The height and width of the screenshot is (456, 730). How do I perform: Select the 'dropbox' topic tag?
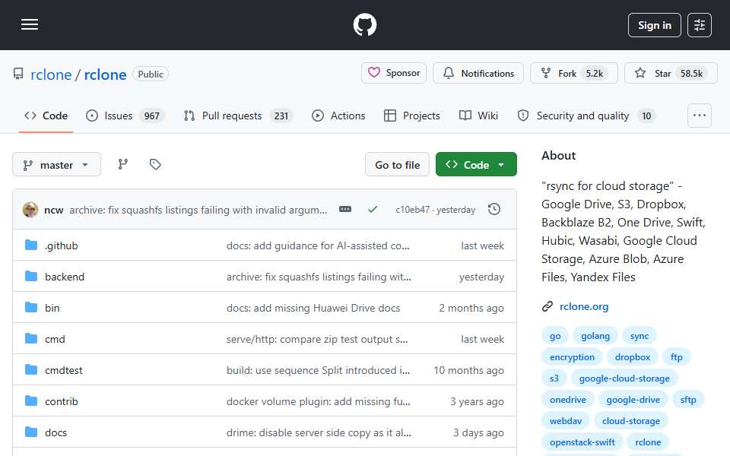[x=632, y=357]
